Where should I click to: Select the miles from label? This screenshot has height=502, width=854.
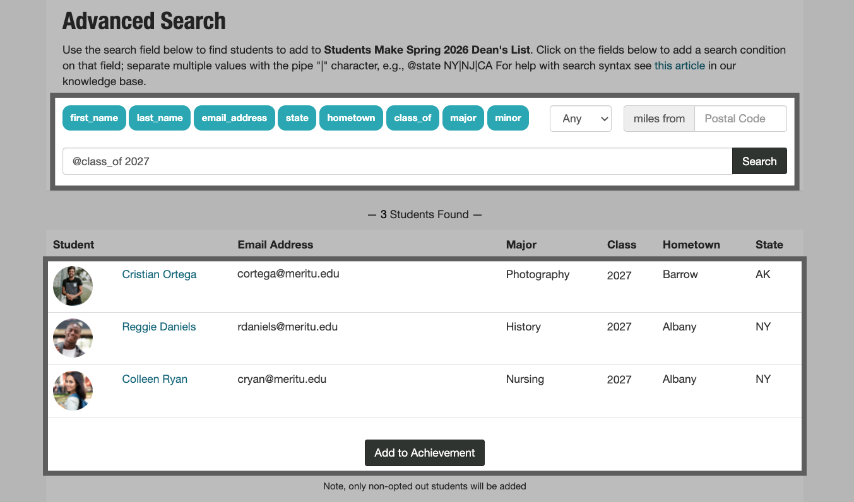(x=659, y=118)
